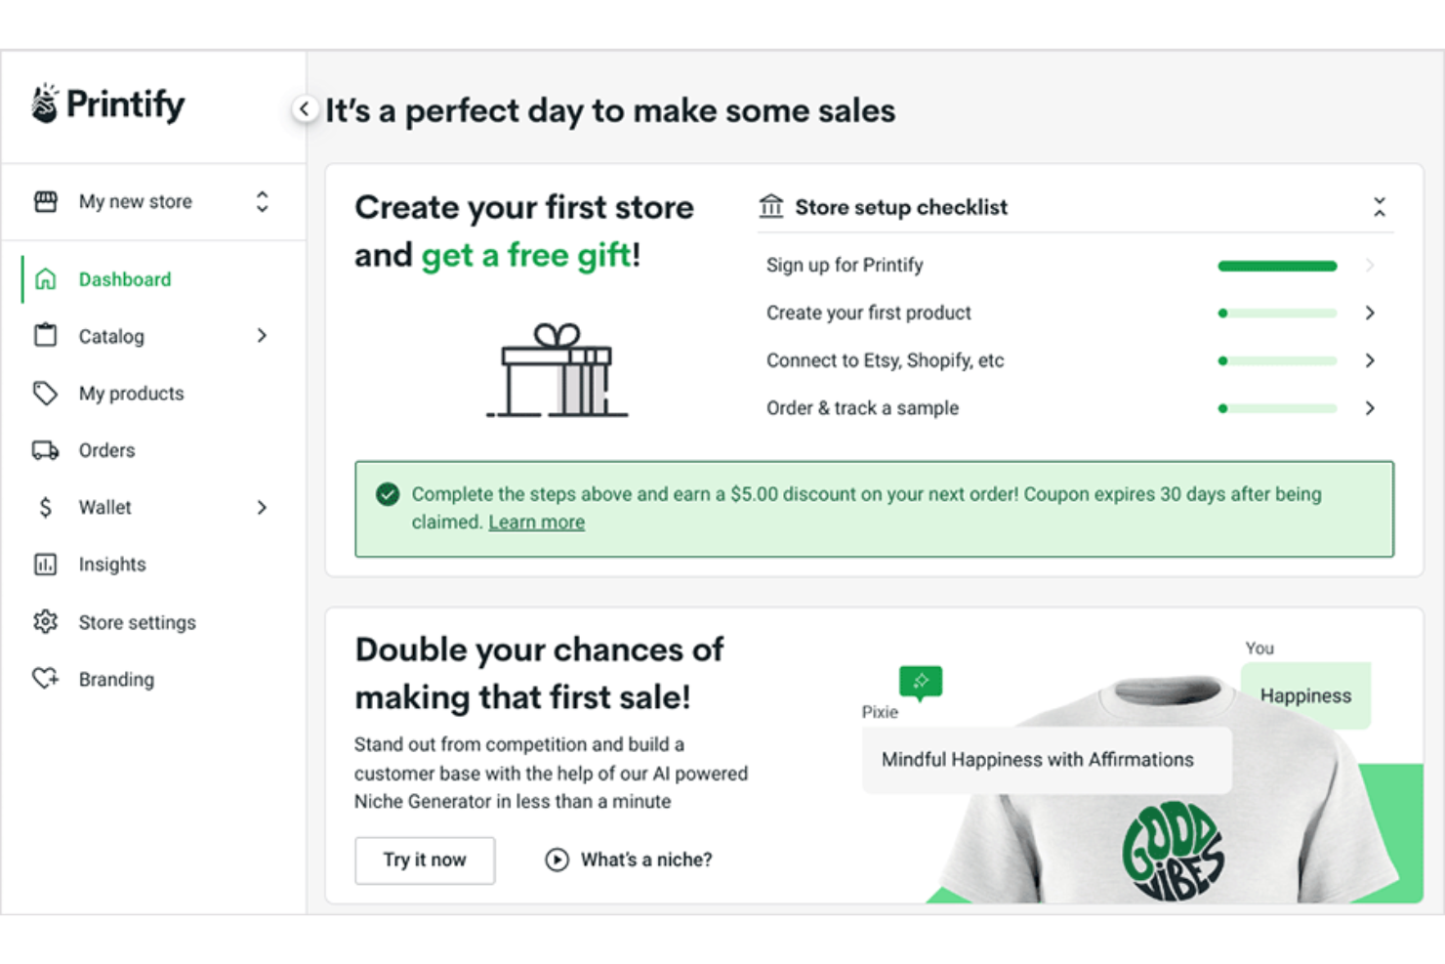Open the Dashboard menu item
The image size is (1445, 964).
(x=124, y=278)
